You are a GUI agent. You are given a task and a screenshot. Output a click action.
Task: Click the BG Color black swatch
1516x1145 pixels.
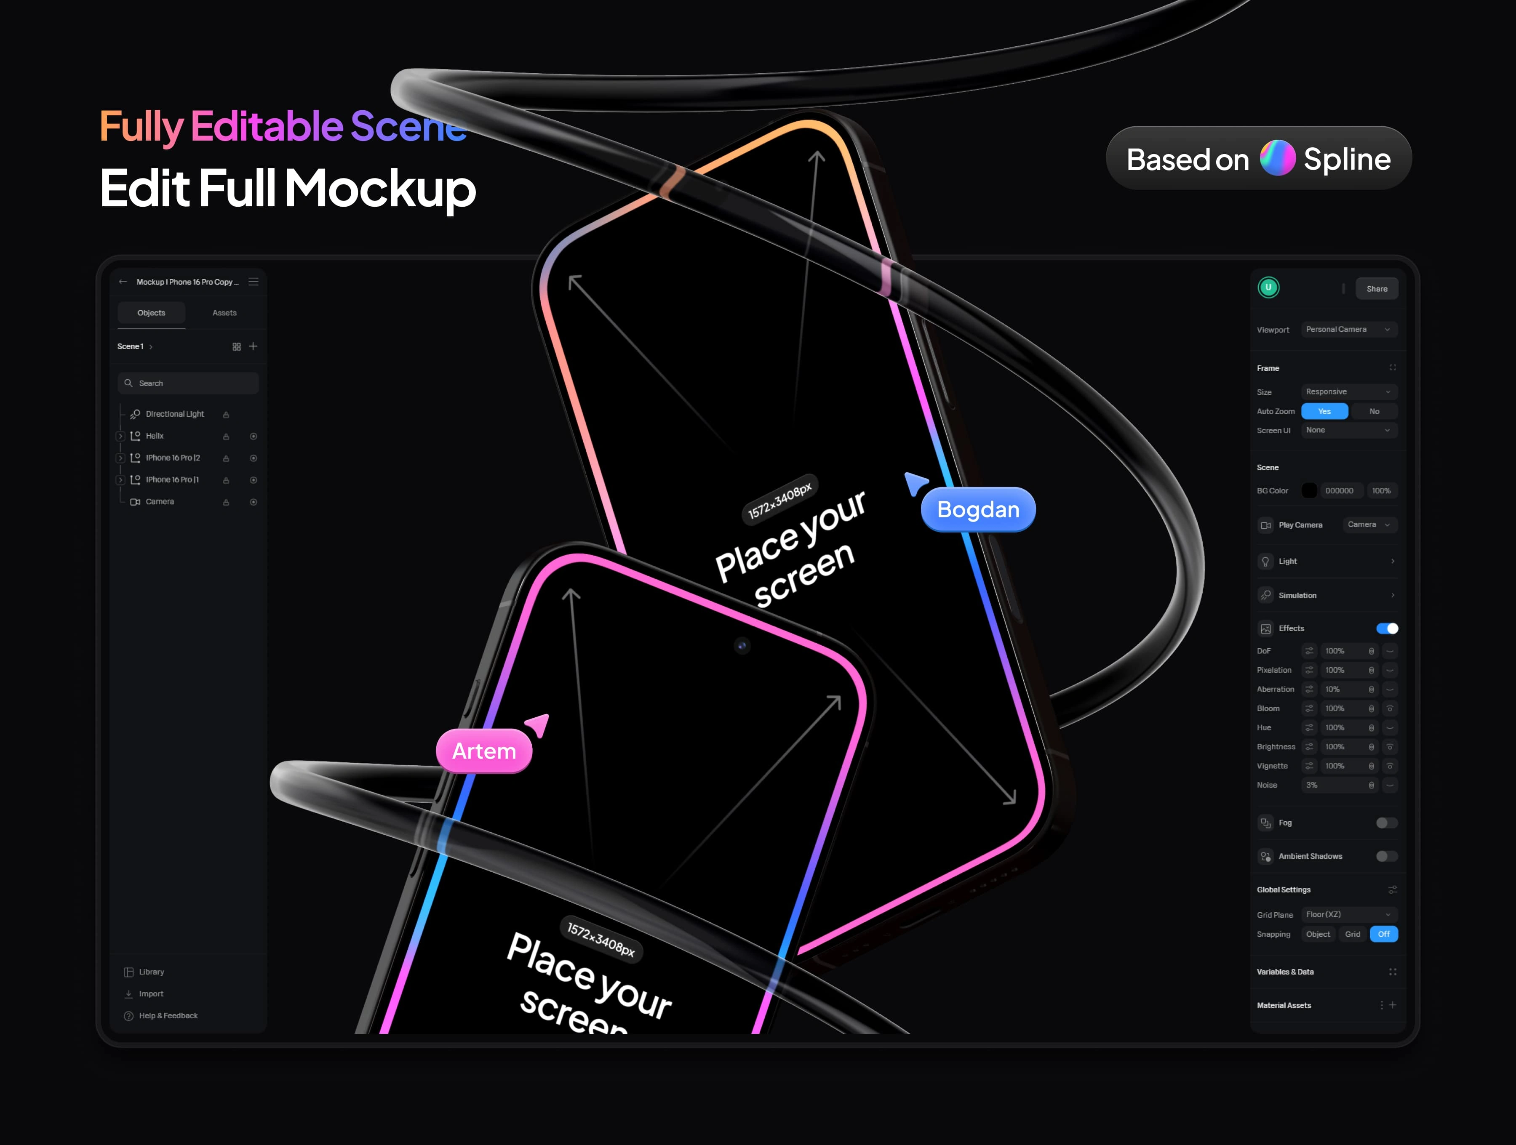(x=1309, y=490)
